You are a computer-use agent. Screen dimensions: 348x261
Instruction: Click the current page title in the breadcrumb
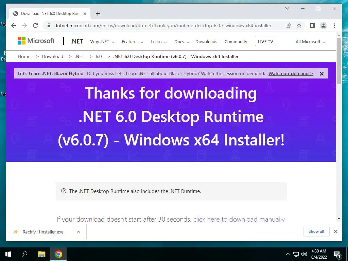point(176,57)
